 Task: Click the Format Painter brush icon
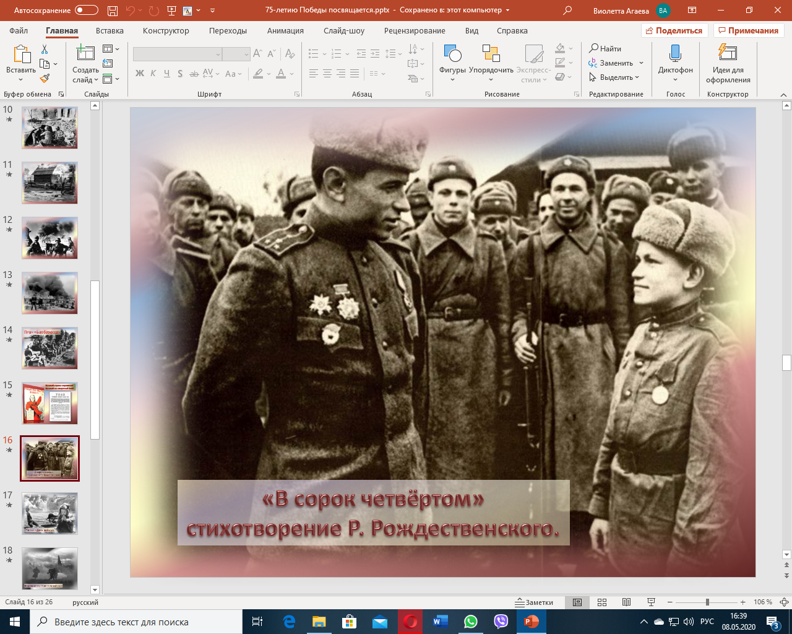[x=45, y=79]
